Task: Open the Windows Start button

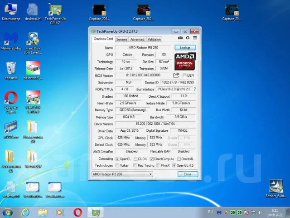Action: coord(8,213)
